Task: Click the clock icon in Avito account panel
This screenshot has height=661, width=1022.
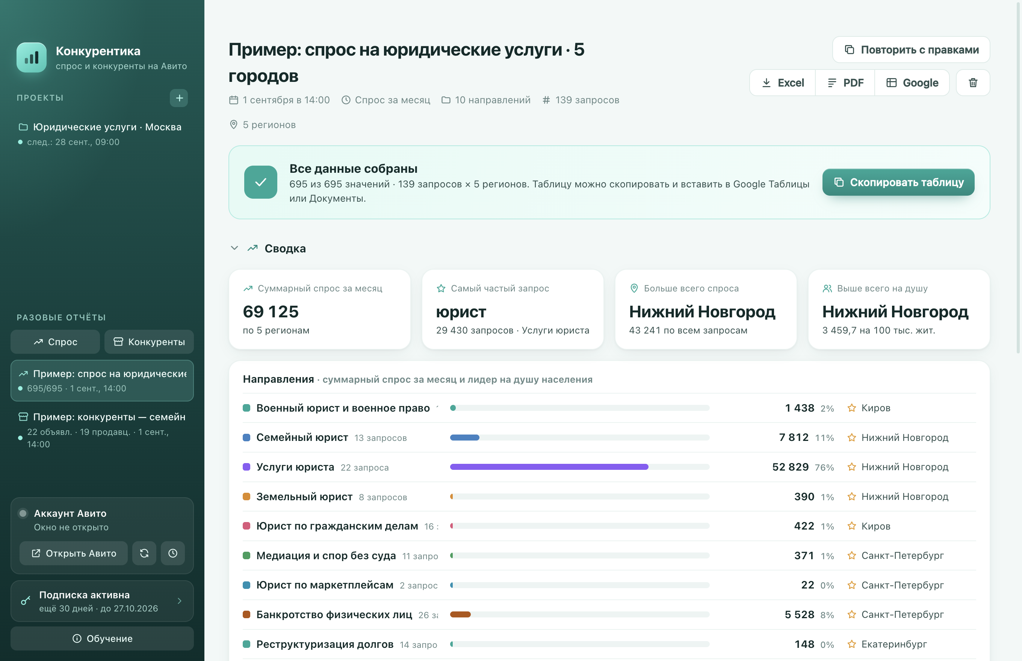Action: [172, 553]
